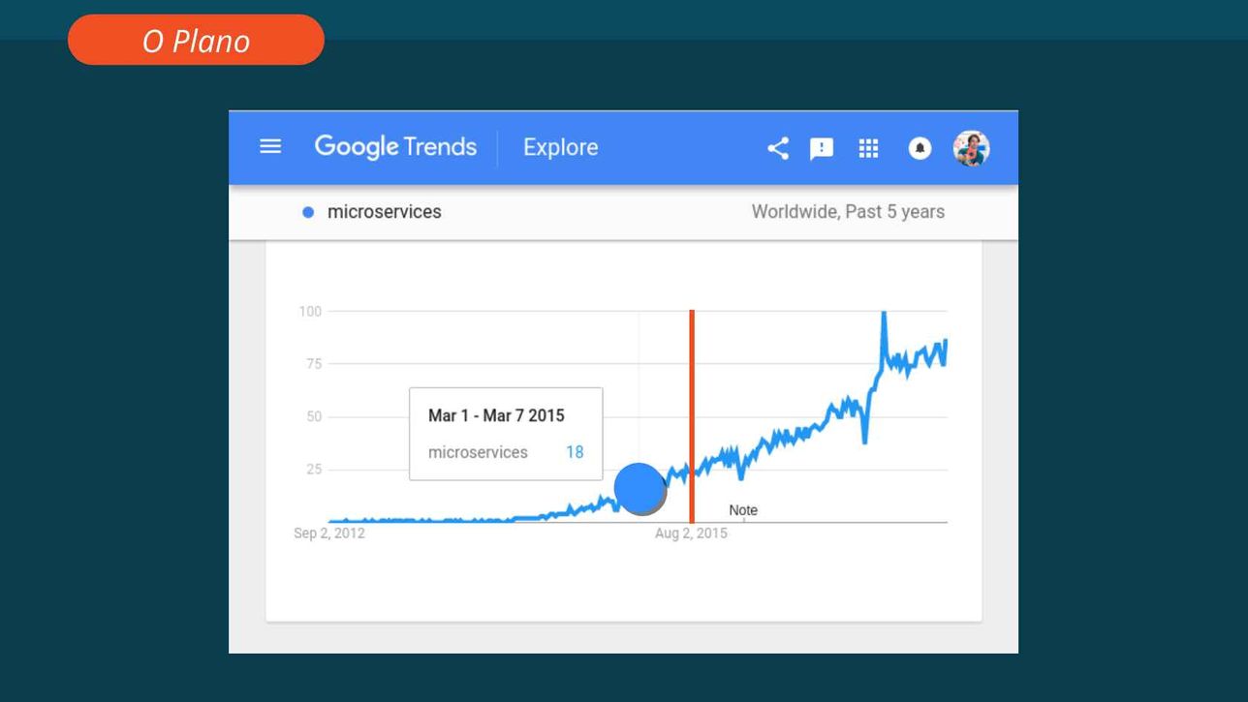1248x702 pixels.
Task: Click the share icon in header
Action: tap(777, 148)
